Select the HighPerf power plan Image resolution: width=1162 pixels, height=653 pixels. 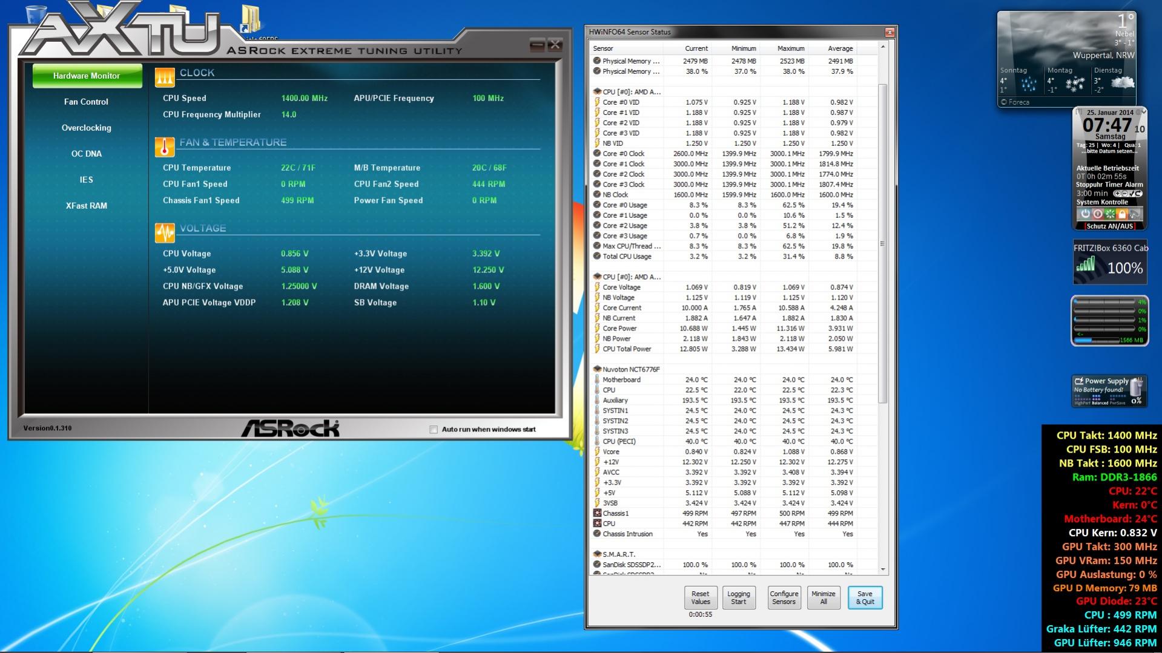click(x=1083, y=403)
